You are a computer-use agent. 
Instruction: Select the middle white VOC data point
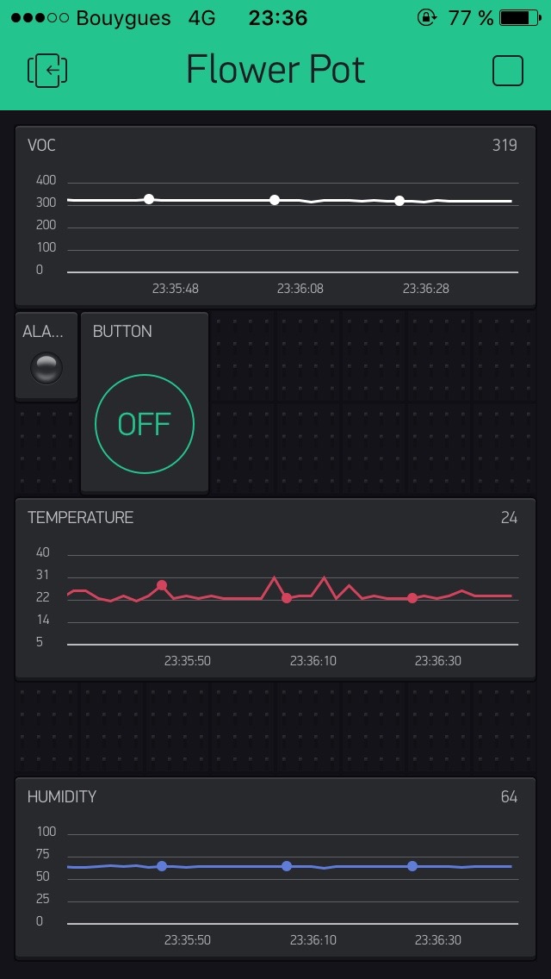(275, 200)
